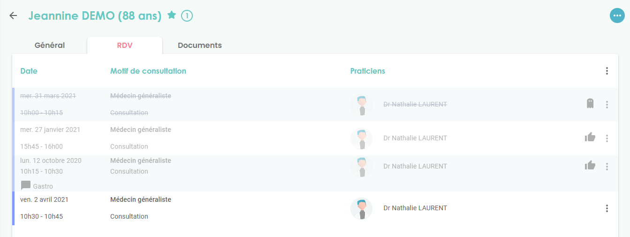Click ghost icon on 31 mars 2021 appointment

click(590, 104)
